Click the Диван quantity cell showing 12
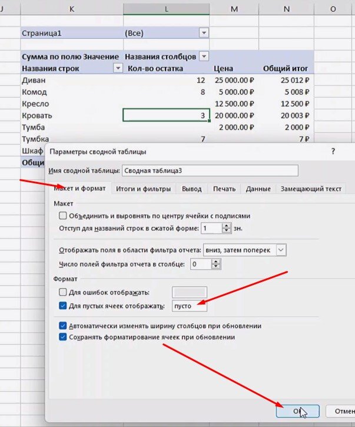The width and height of the screenshot is (355, 427). tap(167, 80)
